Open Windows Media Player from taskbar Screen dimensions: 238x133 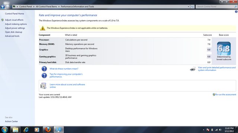pos(37,130)
